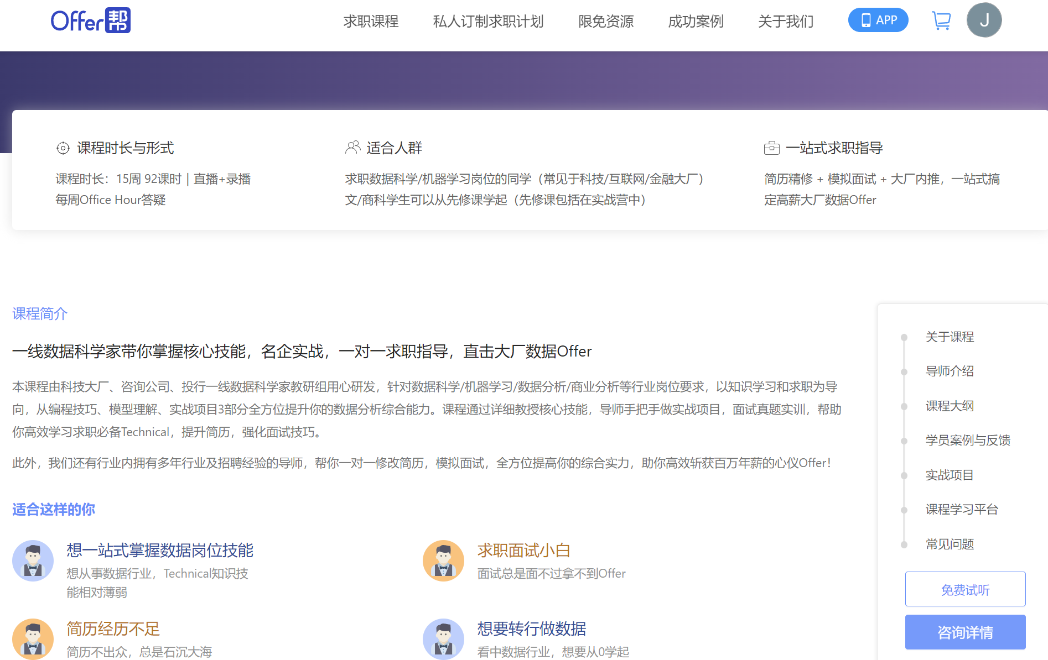Open 私人订制求职计划 in navigation
Screen dimensions: 1048x660
coord(488,21)
